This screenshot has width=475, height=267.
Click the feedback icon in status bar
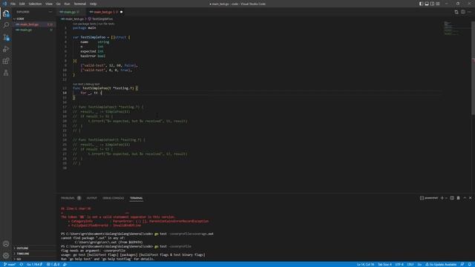click(462, 264)
